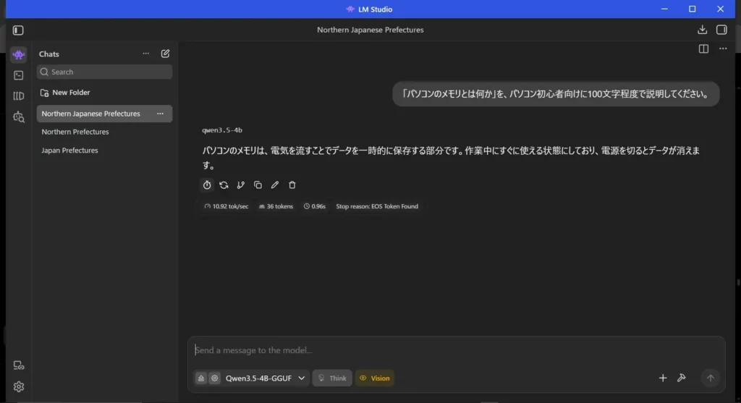
Task: Send the message with the arrow button
Action: coord(711,378)
